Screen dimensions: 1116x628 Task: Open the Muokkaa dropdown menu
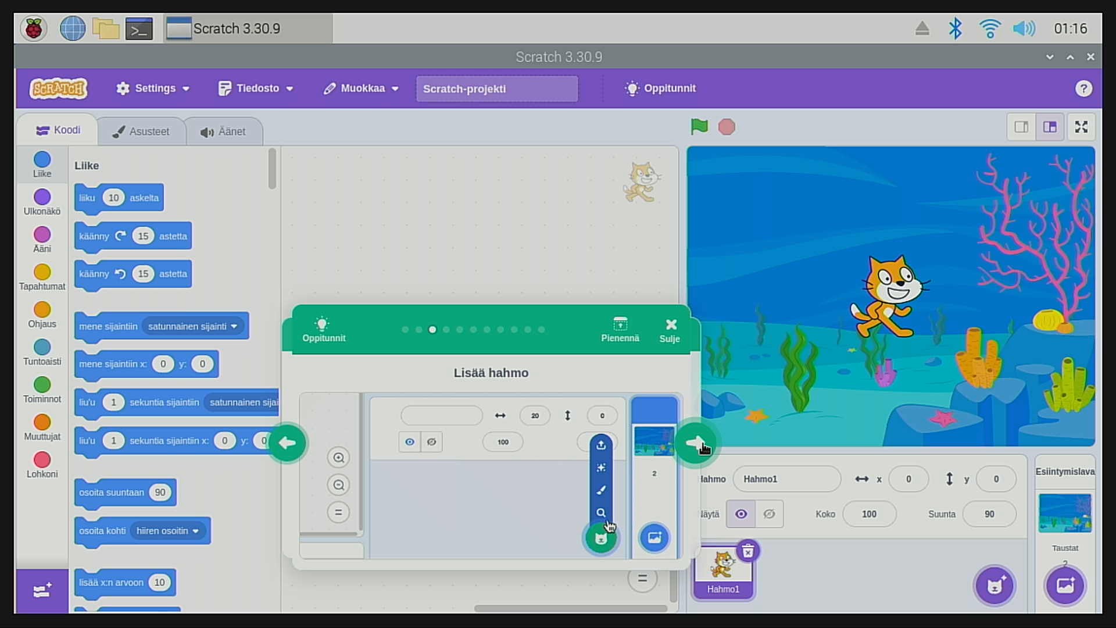361,88
